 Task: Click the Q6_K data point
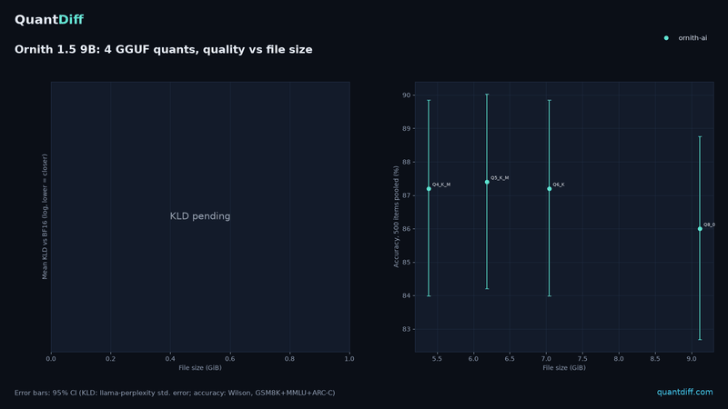coord(550,189)
